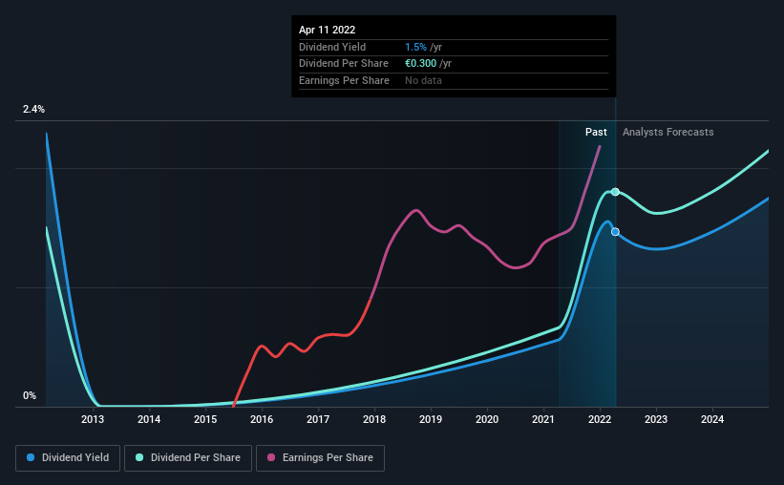Click the 2014 x-axis label
This screenshot has height=485, width=784.
pos(149,419)
